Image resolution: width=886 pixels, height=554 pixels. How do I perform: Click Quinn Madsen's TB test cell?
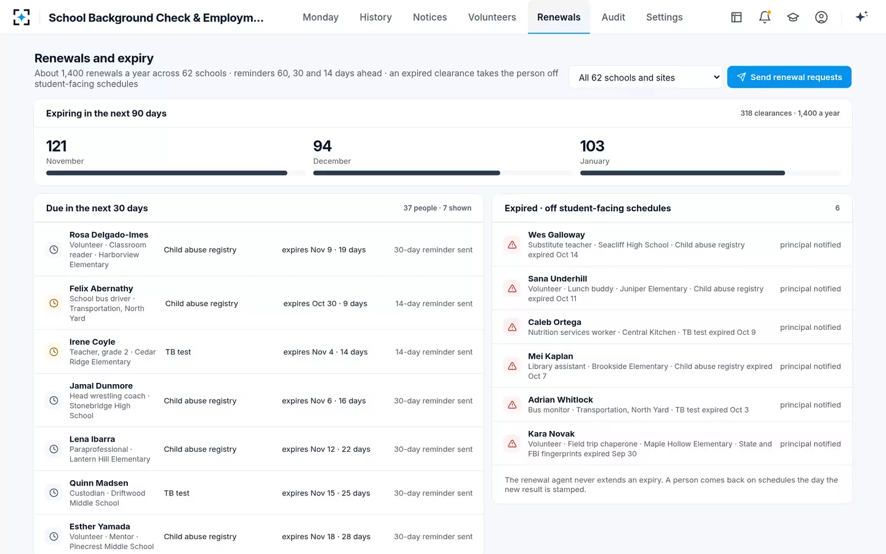tap(177, 493)
